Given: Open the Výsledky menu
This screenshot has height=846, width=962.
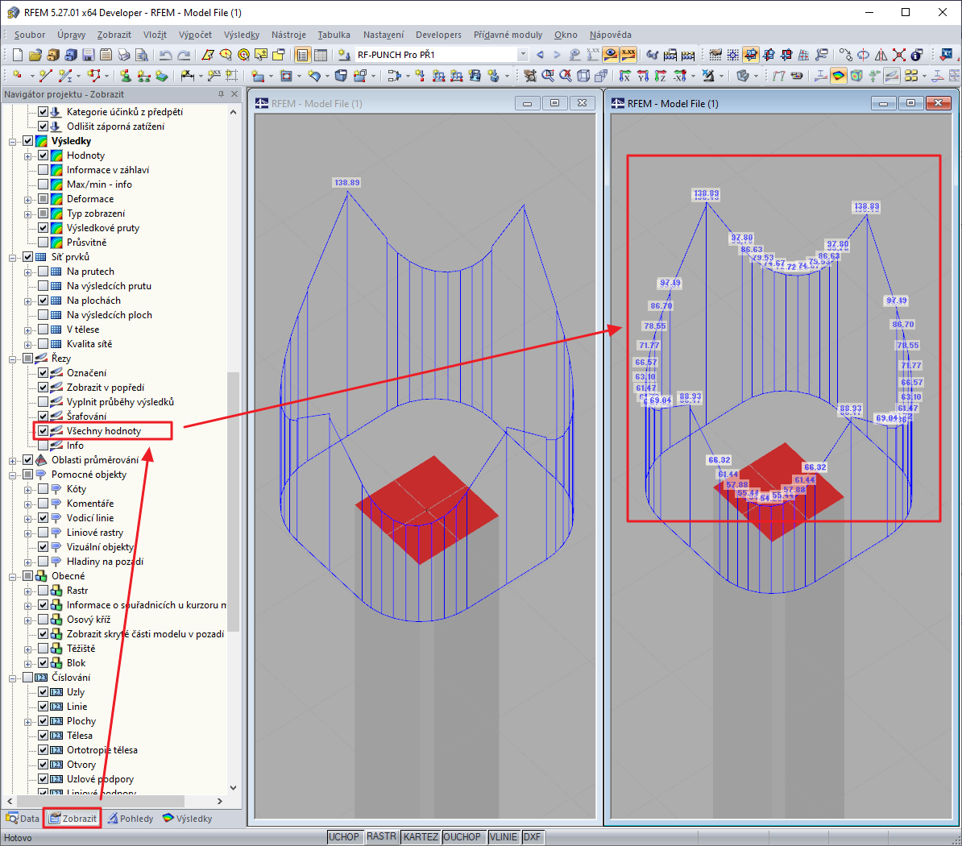Looking at the screenshot, I should pos(242,35).
